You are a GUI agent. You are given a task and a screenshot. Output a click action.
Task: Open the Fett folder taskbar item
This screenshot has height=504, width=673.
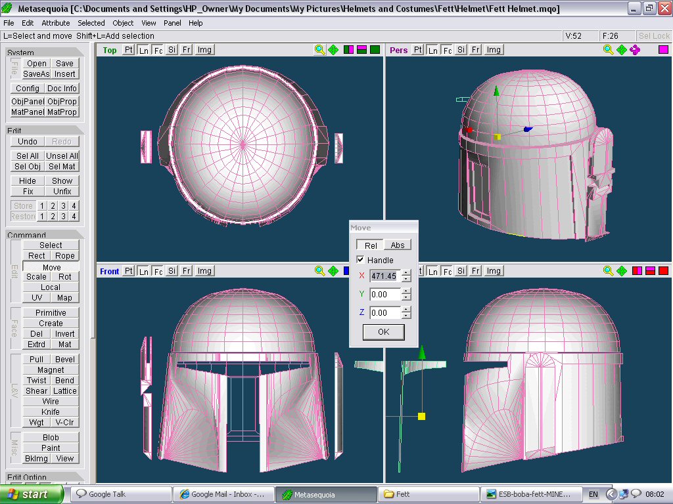point(428,494)
